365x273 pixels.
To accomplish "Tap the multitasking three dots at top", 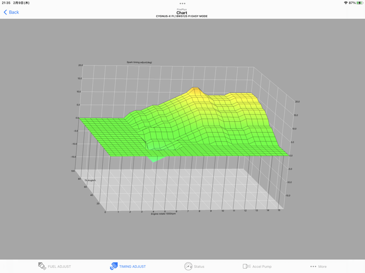I will (x=182, y=4).
